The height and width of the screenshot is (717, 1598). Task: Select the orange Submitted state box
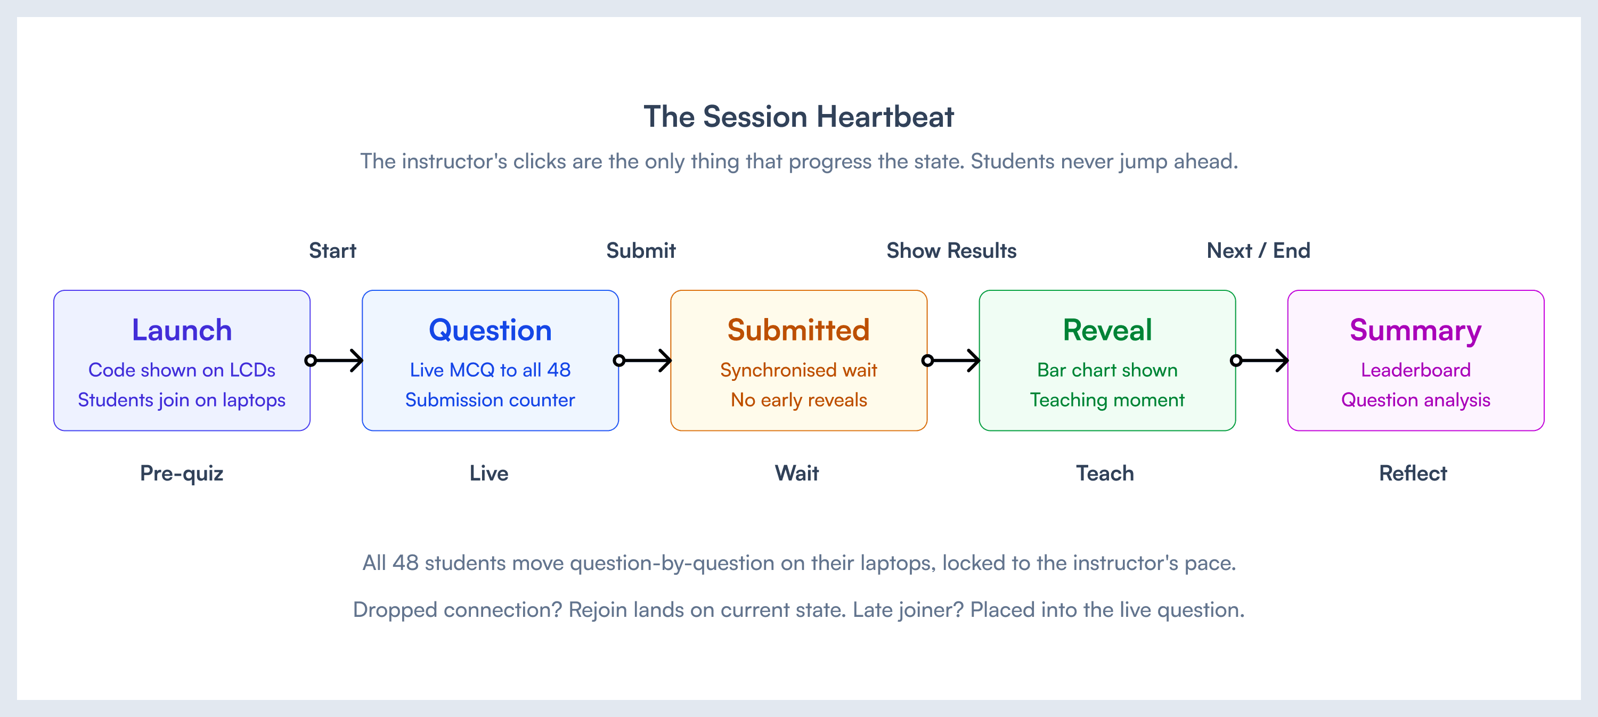point(798,360)
